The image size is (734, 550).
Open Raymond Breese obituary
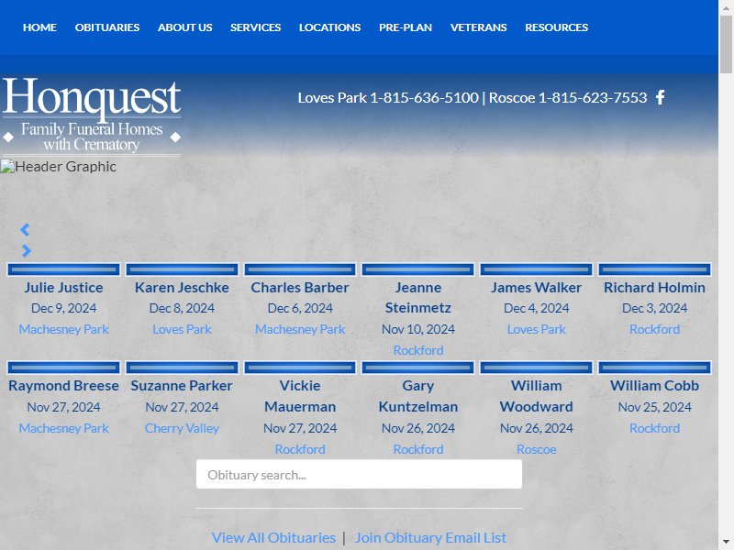point(63,386)
